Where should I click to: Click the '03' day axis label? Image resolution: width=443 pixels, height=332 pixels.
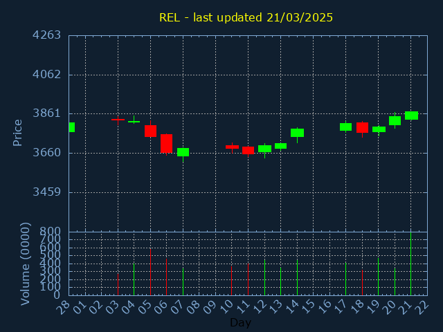(112, 307)
